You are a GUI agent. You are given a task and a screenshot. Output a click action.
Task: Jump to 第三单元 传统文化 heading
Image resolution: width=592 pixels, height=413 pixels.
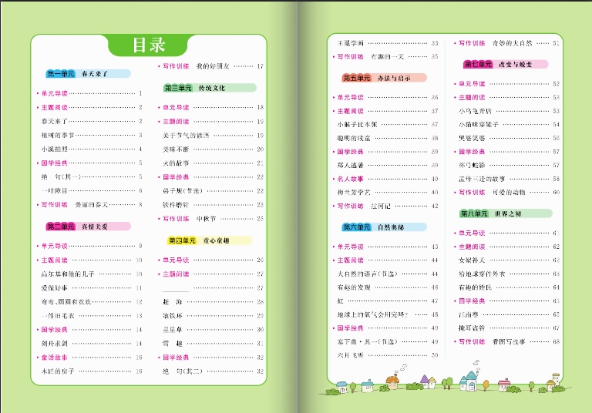click(x=208, y=88)
